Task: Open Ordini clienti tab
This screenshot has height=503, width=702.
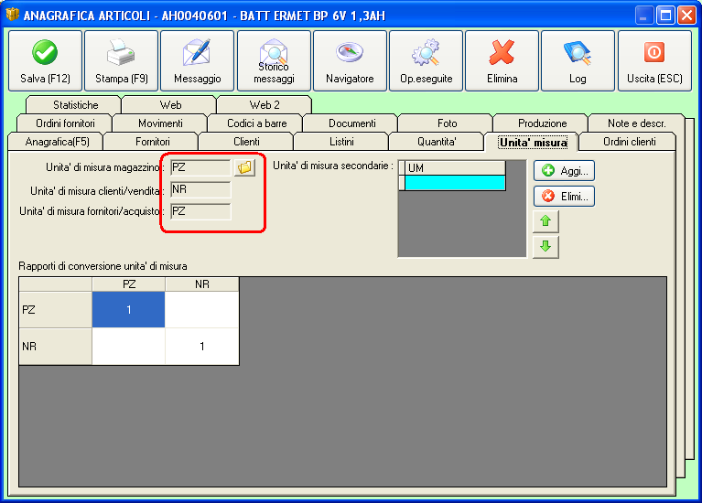Action: pos(629,142)
